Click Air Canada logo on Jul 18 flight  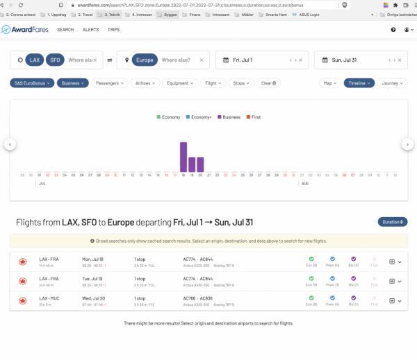point(24,262)
